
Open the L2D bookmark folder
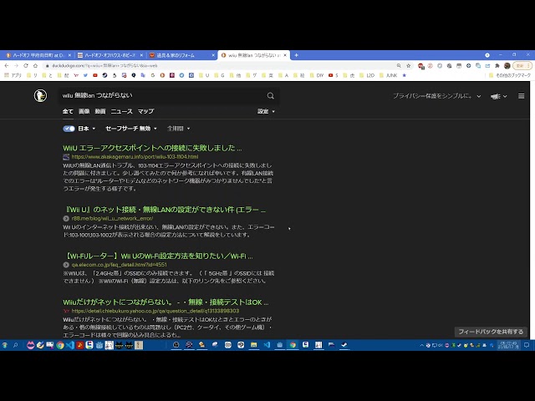point(367,75)
